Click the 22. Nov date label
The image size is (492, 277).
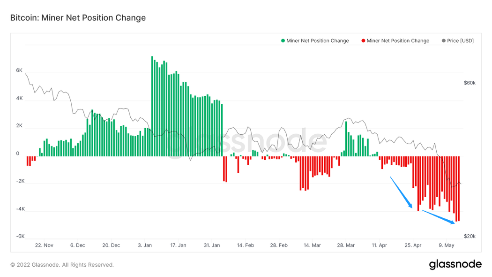(x=44, y=245)
